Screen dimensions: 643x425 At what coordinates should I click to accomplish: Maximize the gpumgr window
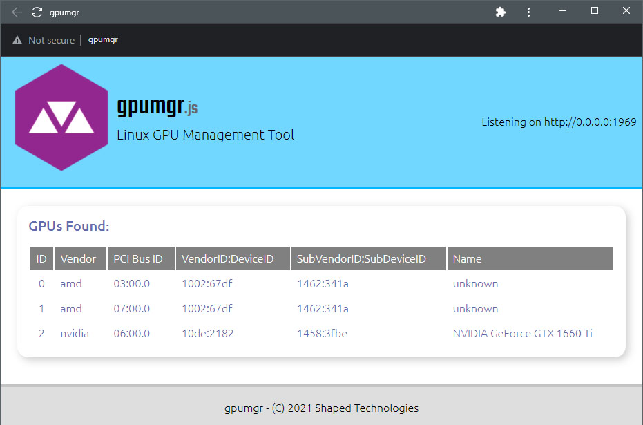pos(595,11)
